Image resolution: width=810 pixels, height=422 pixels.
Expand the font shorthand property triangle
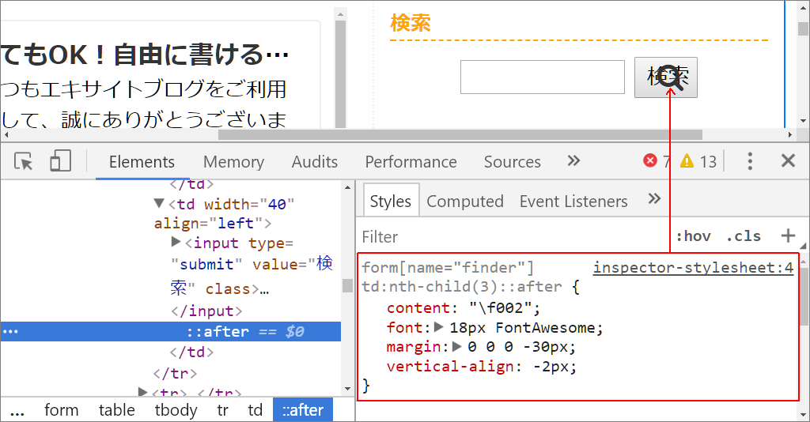(439, 326)
